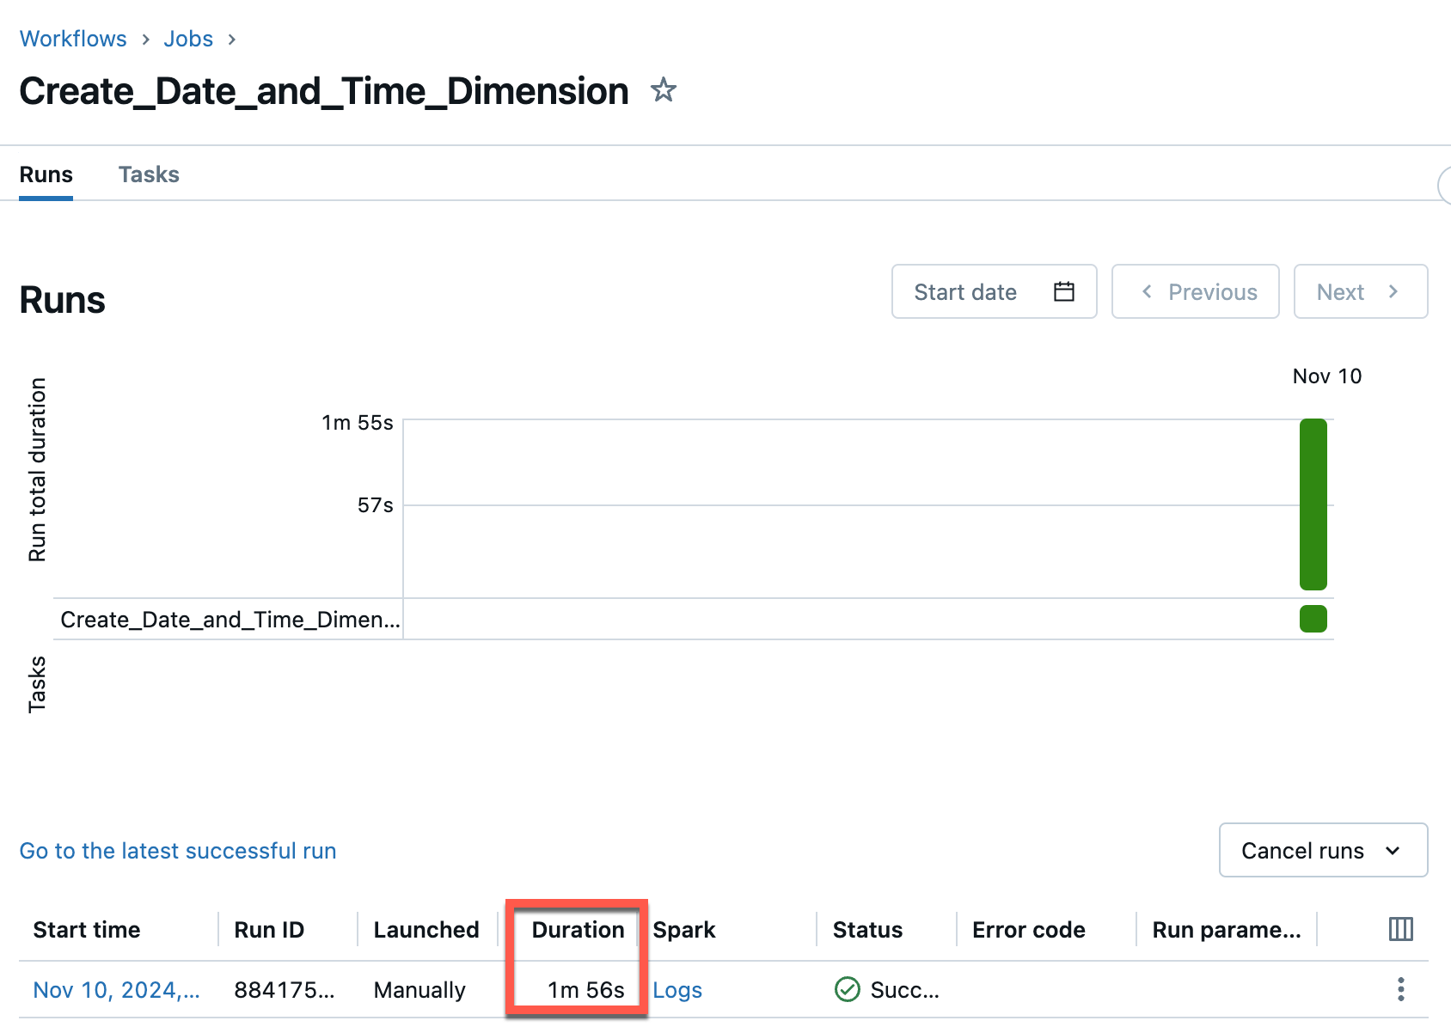Click the calendar icon in Start date

pos(1063,292)
